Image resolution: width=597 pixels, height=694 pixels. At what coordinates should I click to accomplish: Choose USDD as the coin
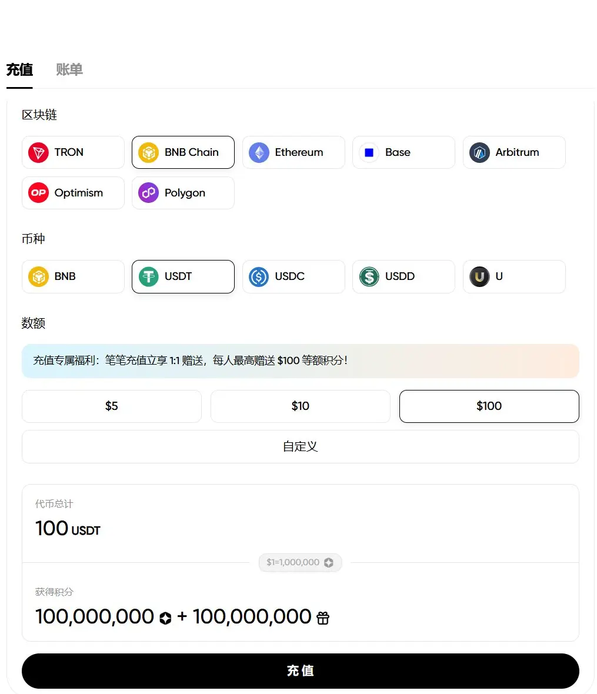point(403,276)
